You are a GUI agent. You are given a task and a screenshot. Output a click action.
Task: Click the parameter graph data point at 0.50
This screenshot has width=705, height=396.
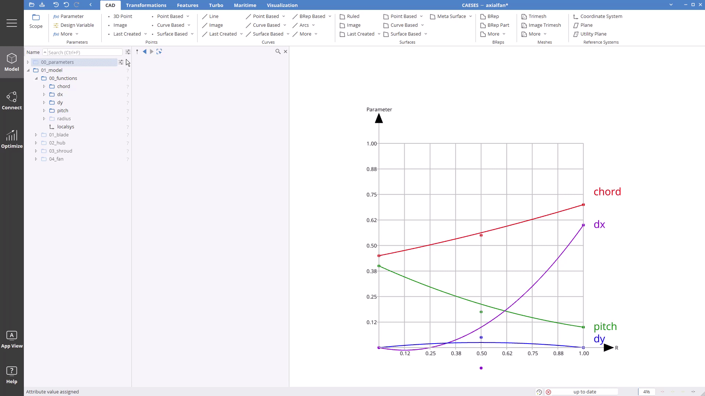tap(481, 235)
